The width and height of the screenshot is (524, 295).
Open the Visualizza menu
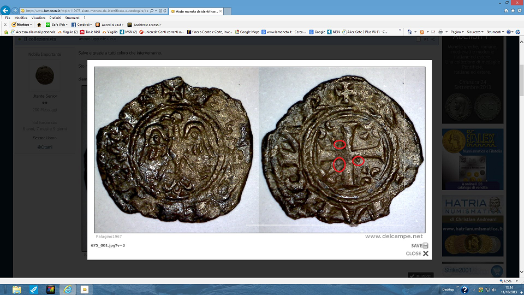click(38, 18)
